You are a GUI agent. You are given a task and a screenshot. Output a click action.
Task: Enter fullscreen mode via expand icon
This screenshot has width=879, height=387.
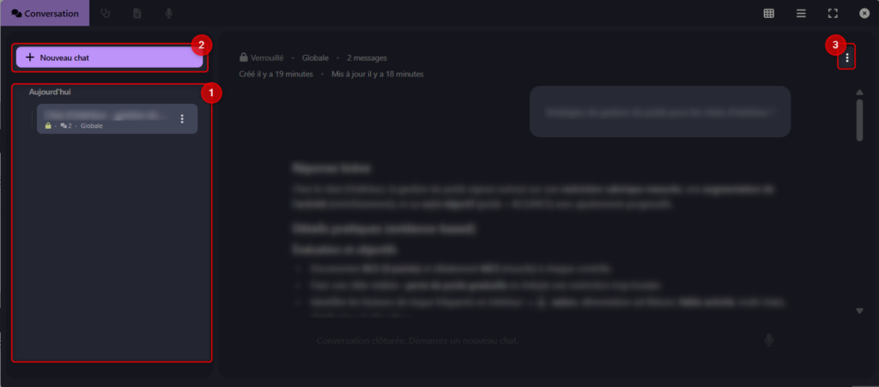coord(833,13)
